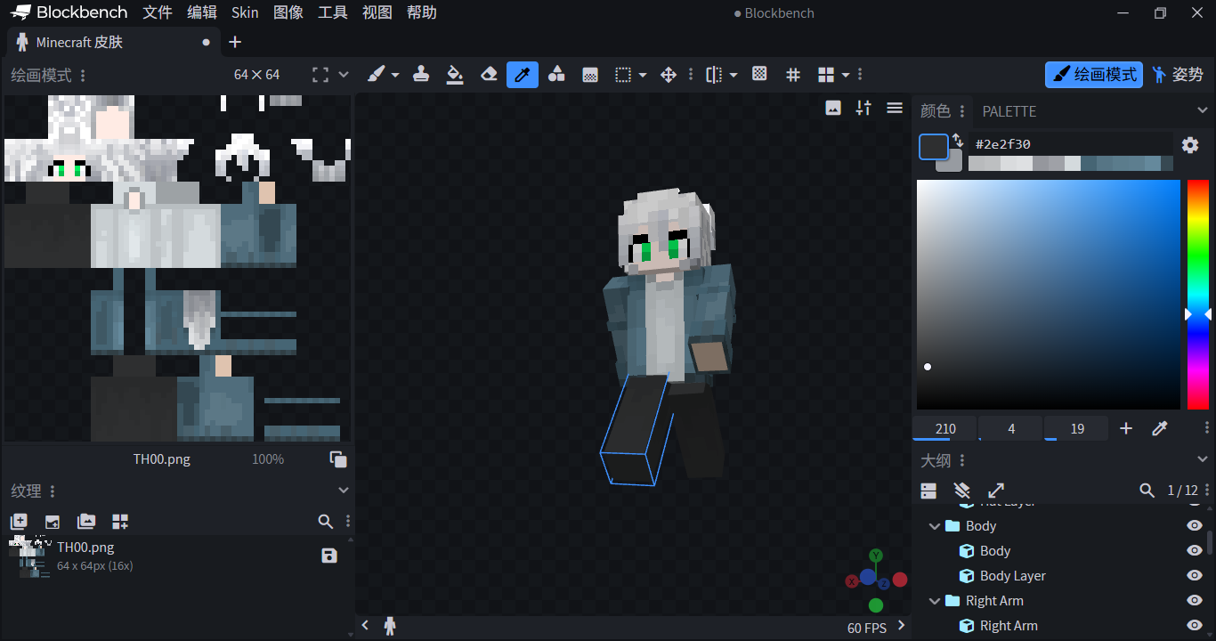Image resolution: width=1216 pixels, height=641 pixels.
Task: Hide the Body folder group
Action: pos(1195,526)
